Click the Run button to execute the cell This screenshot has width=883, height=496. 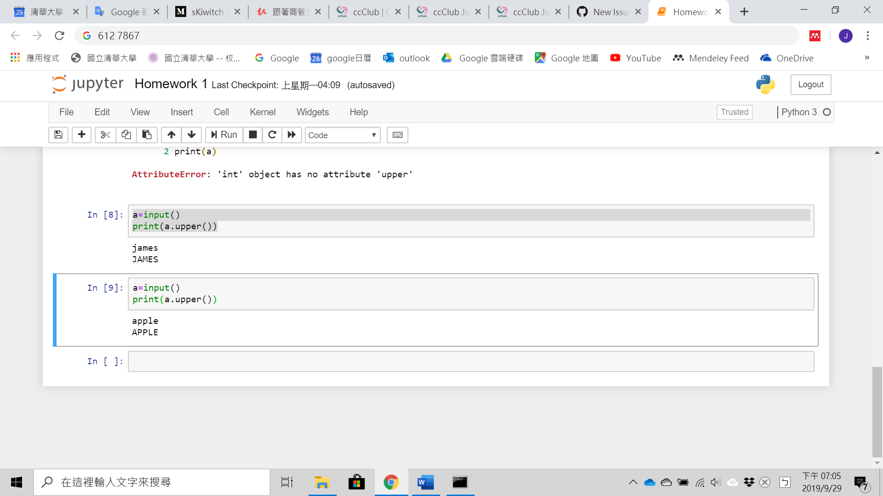pyautogui.click(x=224, y=135)
